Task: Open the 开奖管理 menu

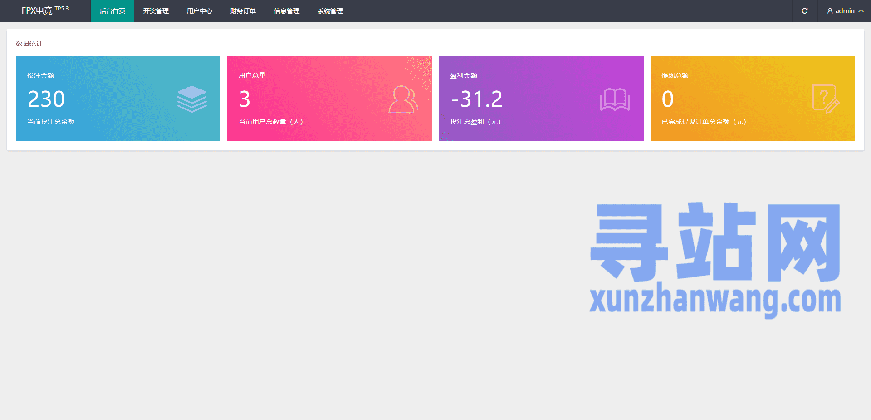Action: click(156, 11)
